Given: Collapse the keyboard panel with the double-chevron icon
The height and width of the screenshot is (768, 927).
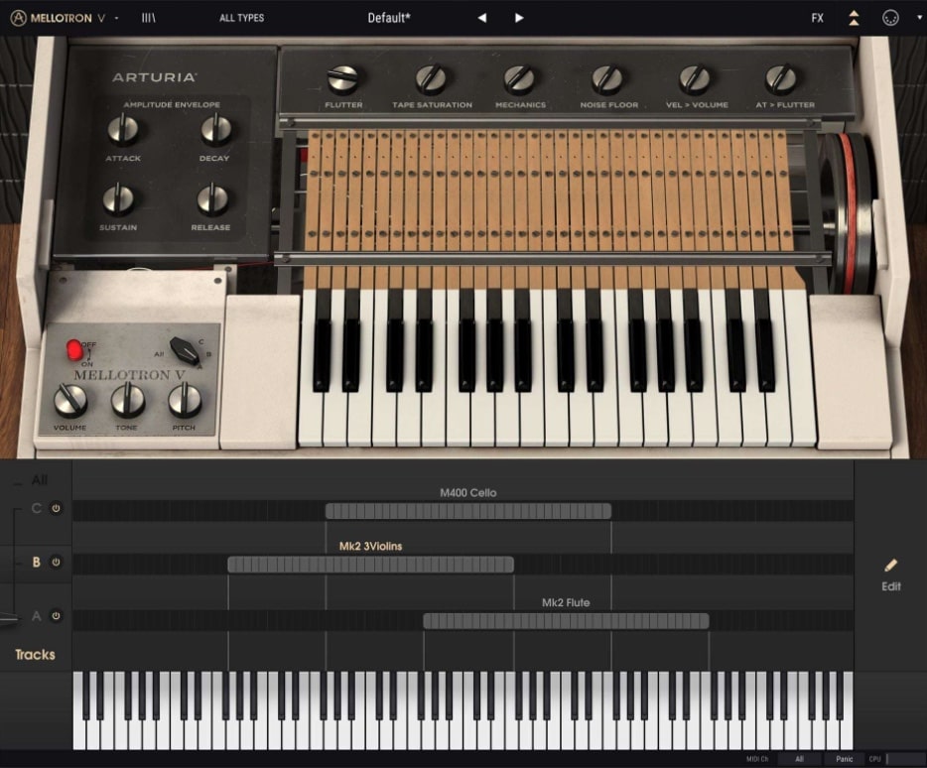Looking at the screenshot, I should pyautogui.click(x=854, y=17).
